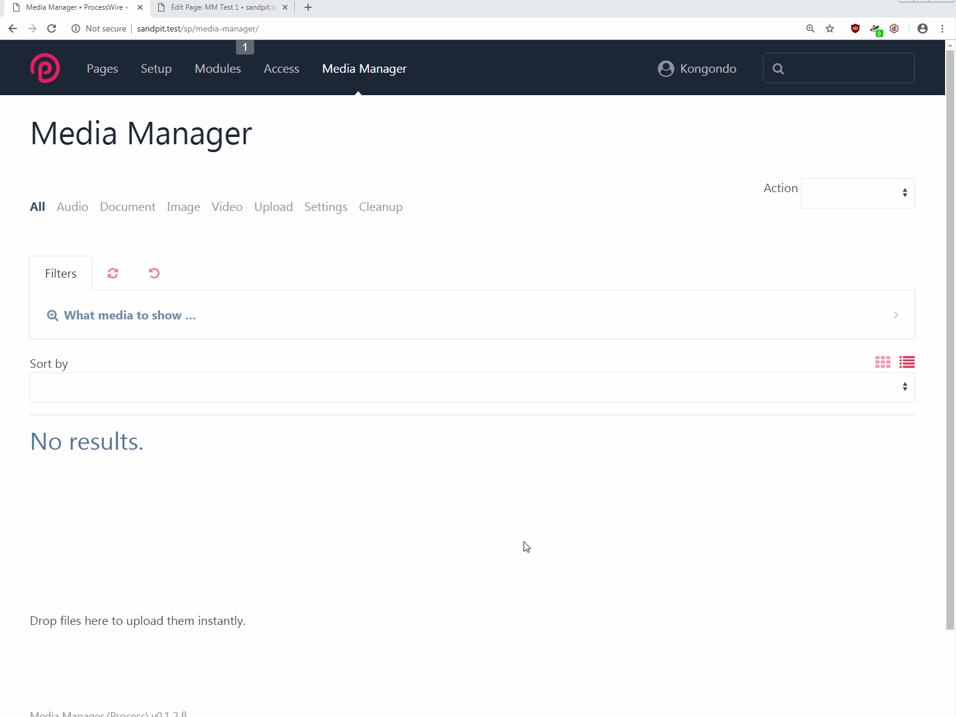The image size is (956, 717).
Task: Click Drop files here to upload text
Action: click(138, 621)
